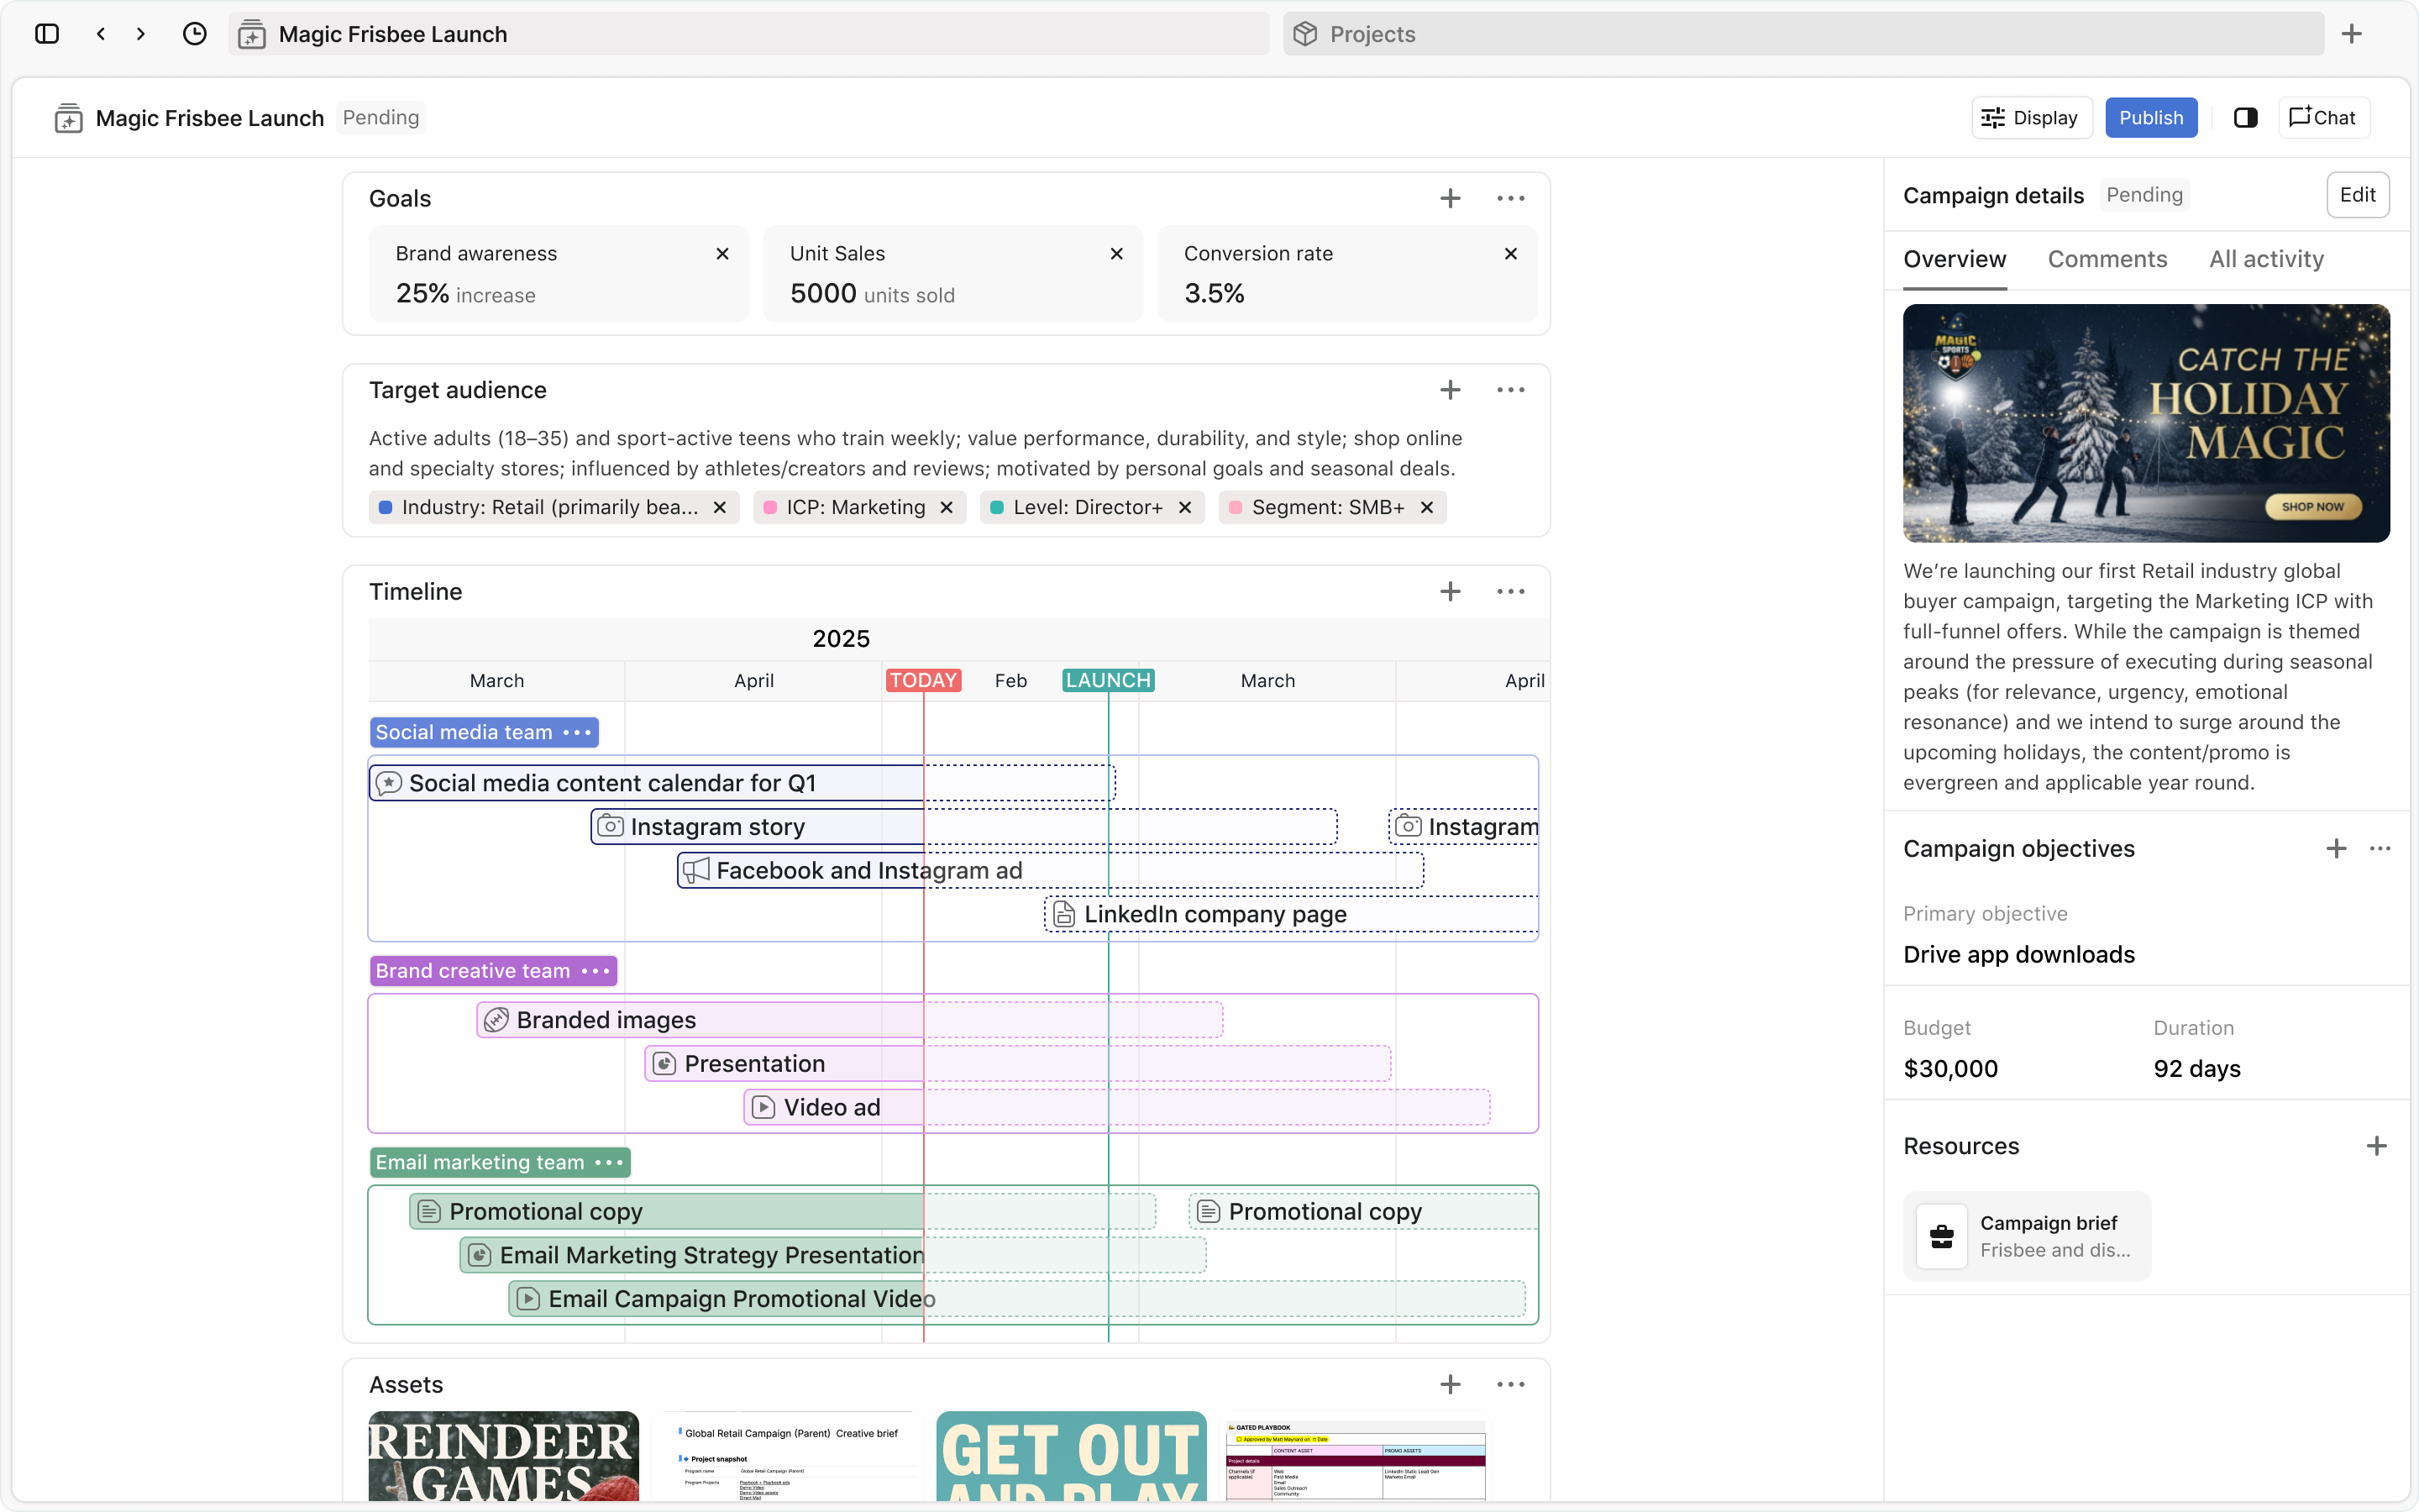Add a resource with plus icon
This screenshot has height=1512, width=2419.
pos(2376,1146)
